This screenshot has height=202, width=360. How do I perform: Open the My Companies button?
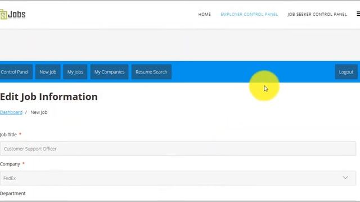pyautogui.click(x=109, y=72)
